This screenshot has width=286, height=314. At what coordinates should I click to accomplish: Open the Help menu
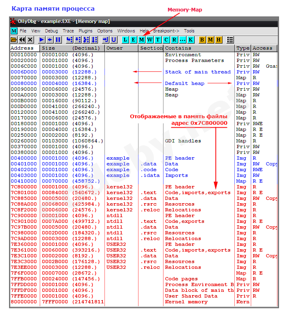144,31
